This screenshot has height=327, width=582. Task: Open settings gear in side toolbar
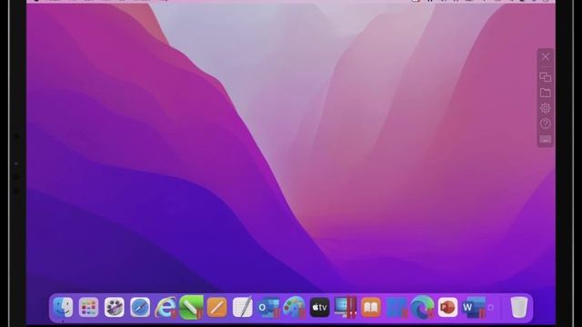[546, 108]
